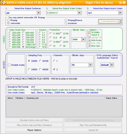
Task: Click the 96 audio bitrate value field
Action: [80, 65]
